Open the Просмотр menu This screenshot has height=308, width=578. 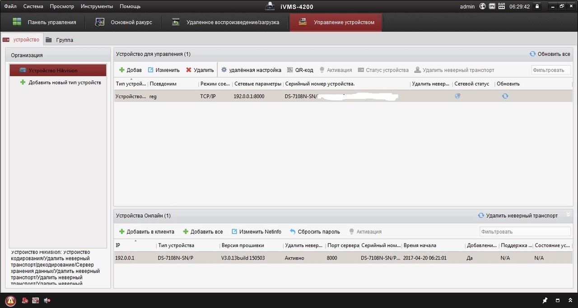click(62, 6)
